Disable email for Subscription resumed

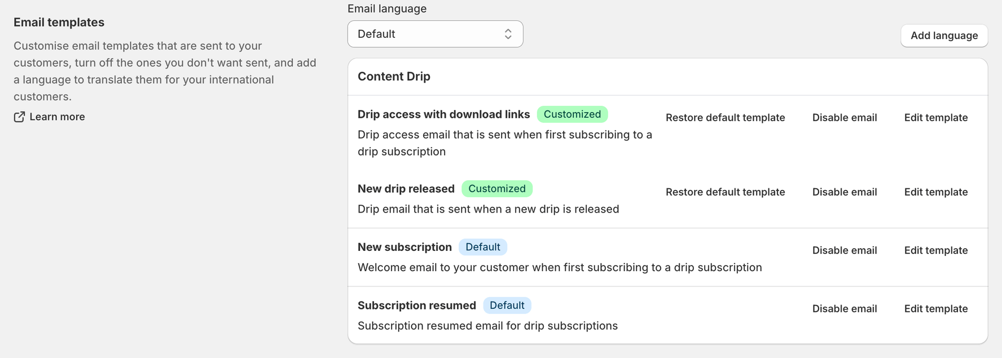845,308
